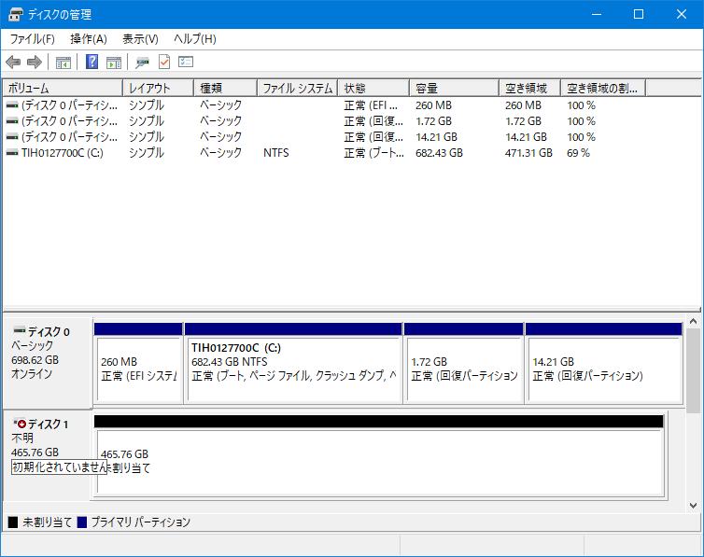The image size is (704, 557).
Task: Toggle the action pane toolbar icon
Action: pos(114,62)
